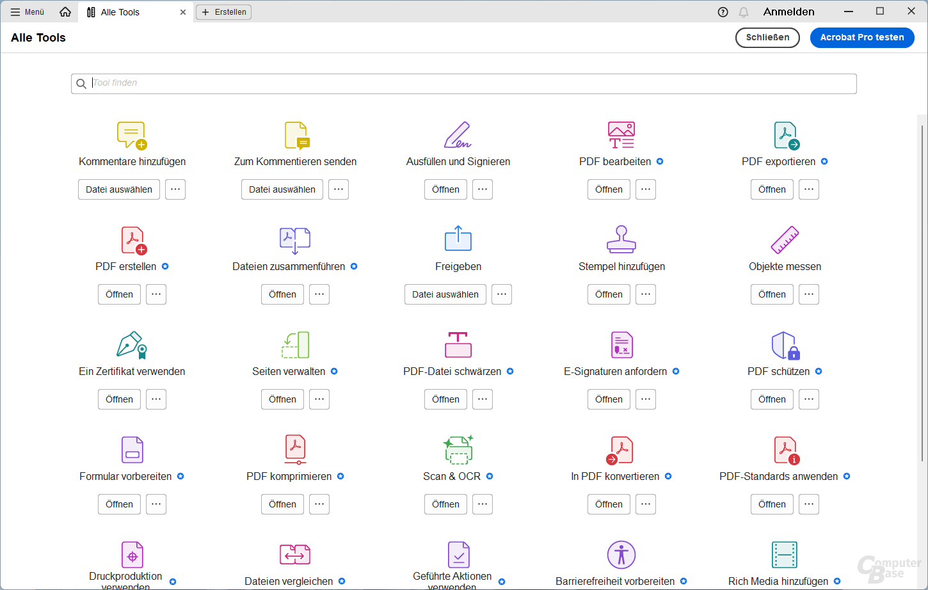Open the options menu for Seiten verwalten
This screenshot has width=928, height=590.
(x=319, y=399)
